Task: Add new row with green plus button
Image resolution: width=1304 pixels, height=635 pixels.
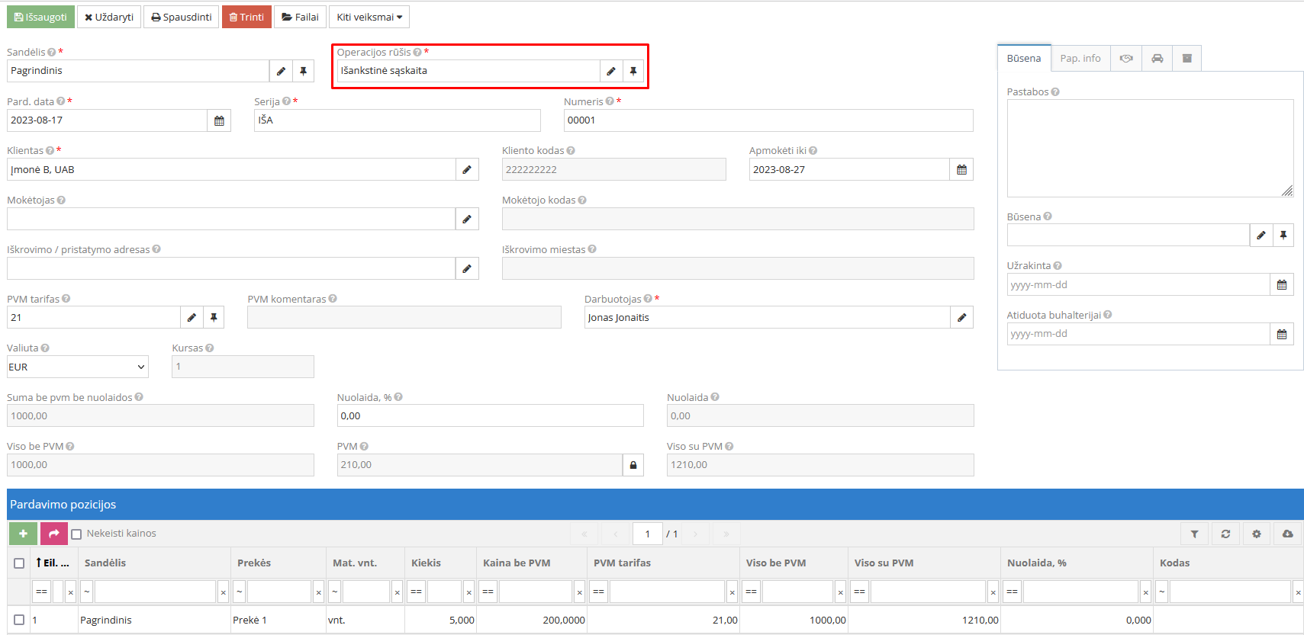Action: click(23, 534)
